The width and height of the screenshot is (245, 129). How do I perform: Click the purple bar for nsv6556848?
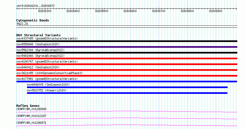tap(127, 47)
